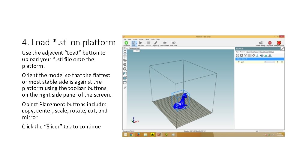This screenshot has width=288, height=162.
Task: Start the print with Start Print
Action: pyautogui.click(x=141, y=43)
